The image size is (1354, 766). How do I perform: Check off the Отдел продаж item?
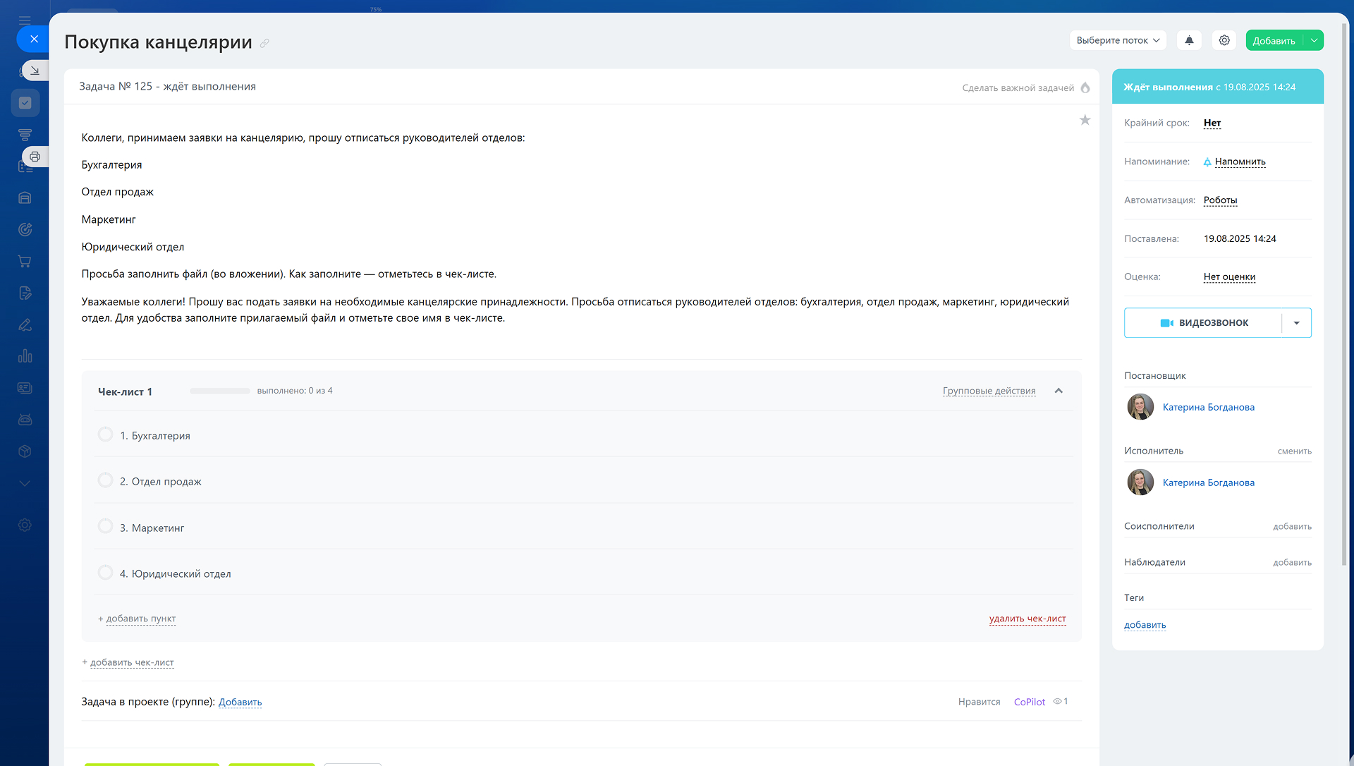105,480
